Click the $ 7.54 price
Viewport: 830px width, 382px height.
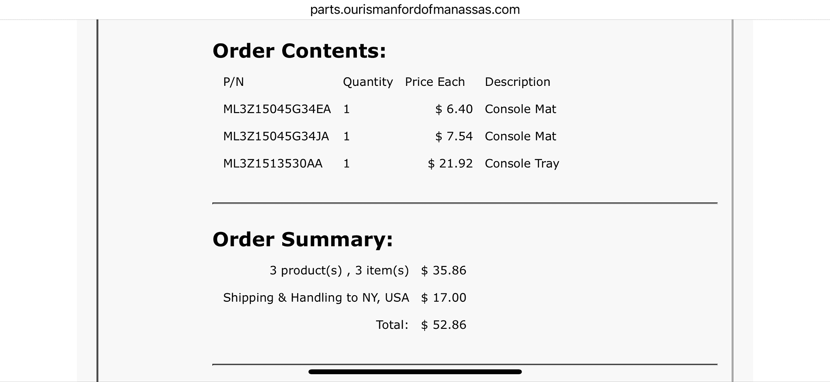[x=454, y=136]
